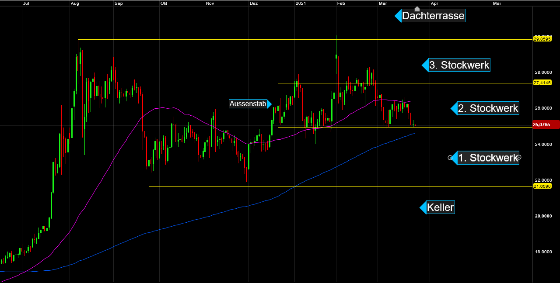Image resolution: width=560 pixels, height=283 pixels.
Task: Click the 24,0000 price axis label
Action: [542, 145]
